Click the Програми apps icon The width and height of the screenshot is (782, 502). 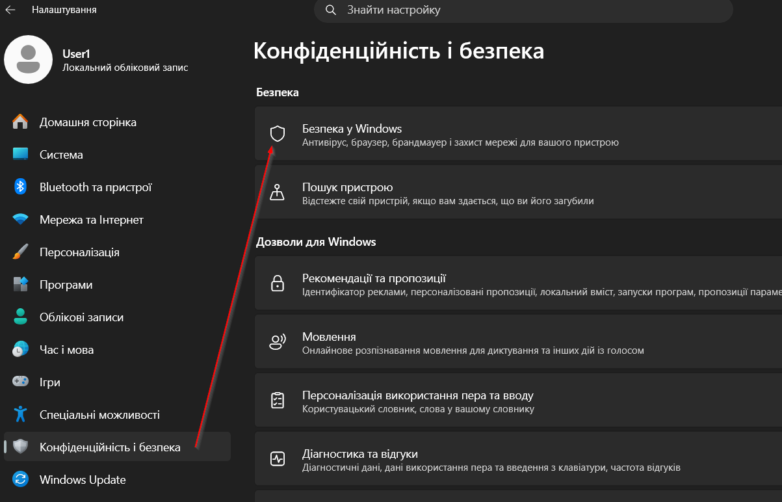[x=21, y=285]
